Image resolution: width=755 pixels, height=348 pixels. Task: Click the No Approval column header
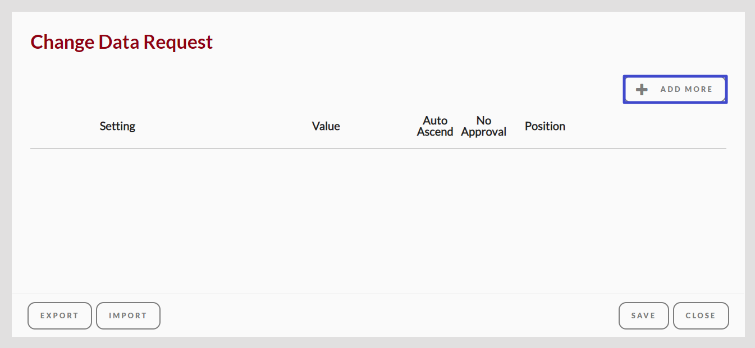[x=483, y=126]
